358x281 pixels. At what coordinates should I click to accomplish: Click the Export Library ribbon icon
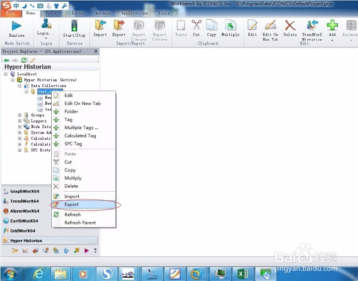click(159, 25)
